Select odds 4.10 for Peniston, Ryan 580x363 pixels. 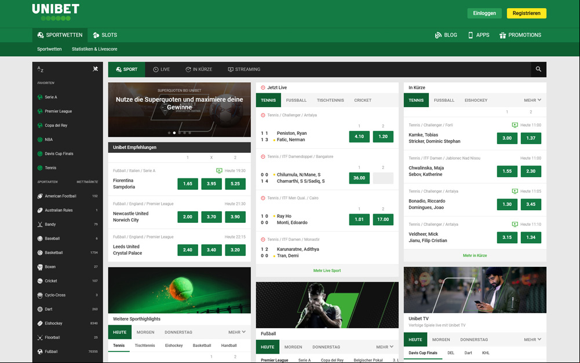click(359, 137)
